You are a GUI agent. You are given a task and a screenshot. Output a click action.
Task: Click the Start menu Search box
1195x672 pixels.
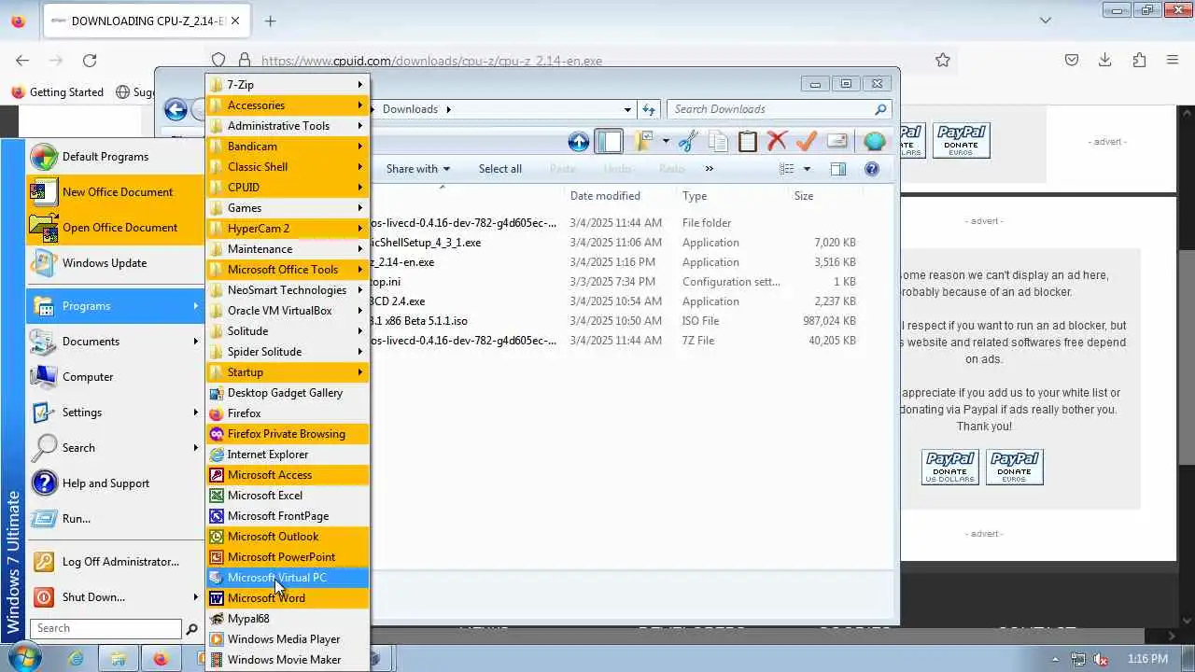105,628
